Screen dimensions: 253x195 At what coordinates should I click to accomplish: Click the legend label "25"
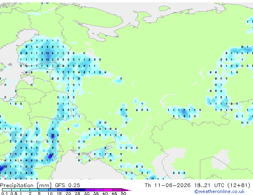pos(77,193)
